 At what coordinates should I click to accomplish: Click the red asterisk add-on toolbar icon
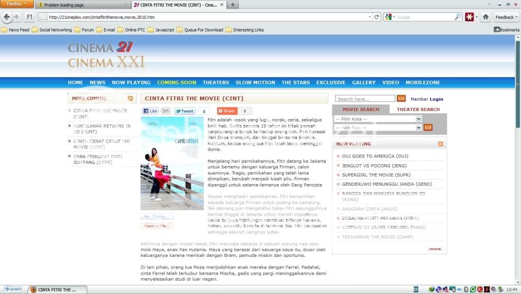[469, 17]
